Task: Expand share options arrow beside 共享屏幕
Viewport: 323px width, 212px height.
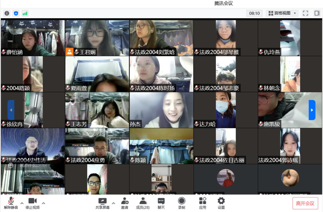Action: (x=113, y=203)
